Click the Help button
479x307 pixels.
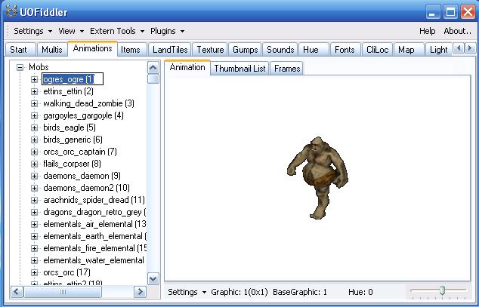pos(427,32)
